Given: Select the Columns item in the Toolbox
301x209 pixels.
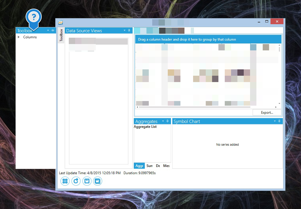Looking at the screenshot, I should click(x=30, y=37).
